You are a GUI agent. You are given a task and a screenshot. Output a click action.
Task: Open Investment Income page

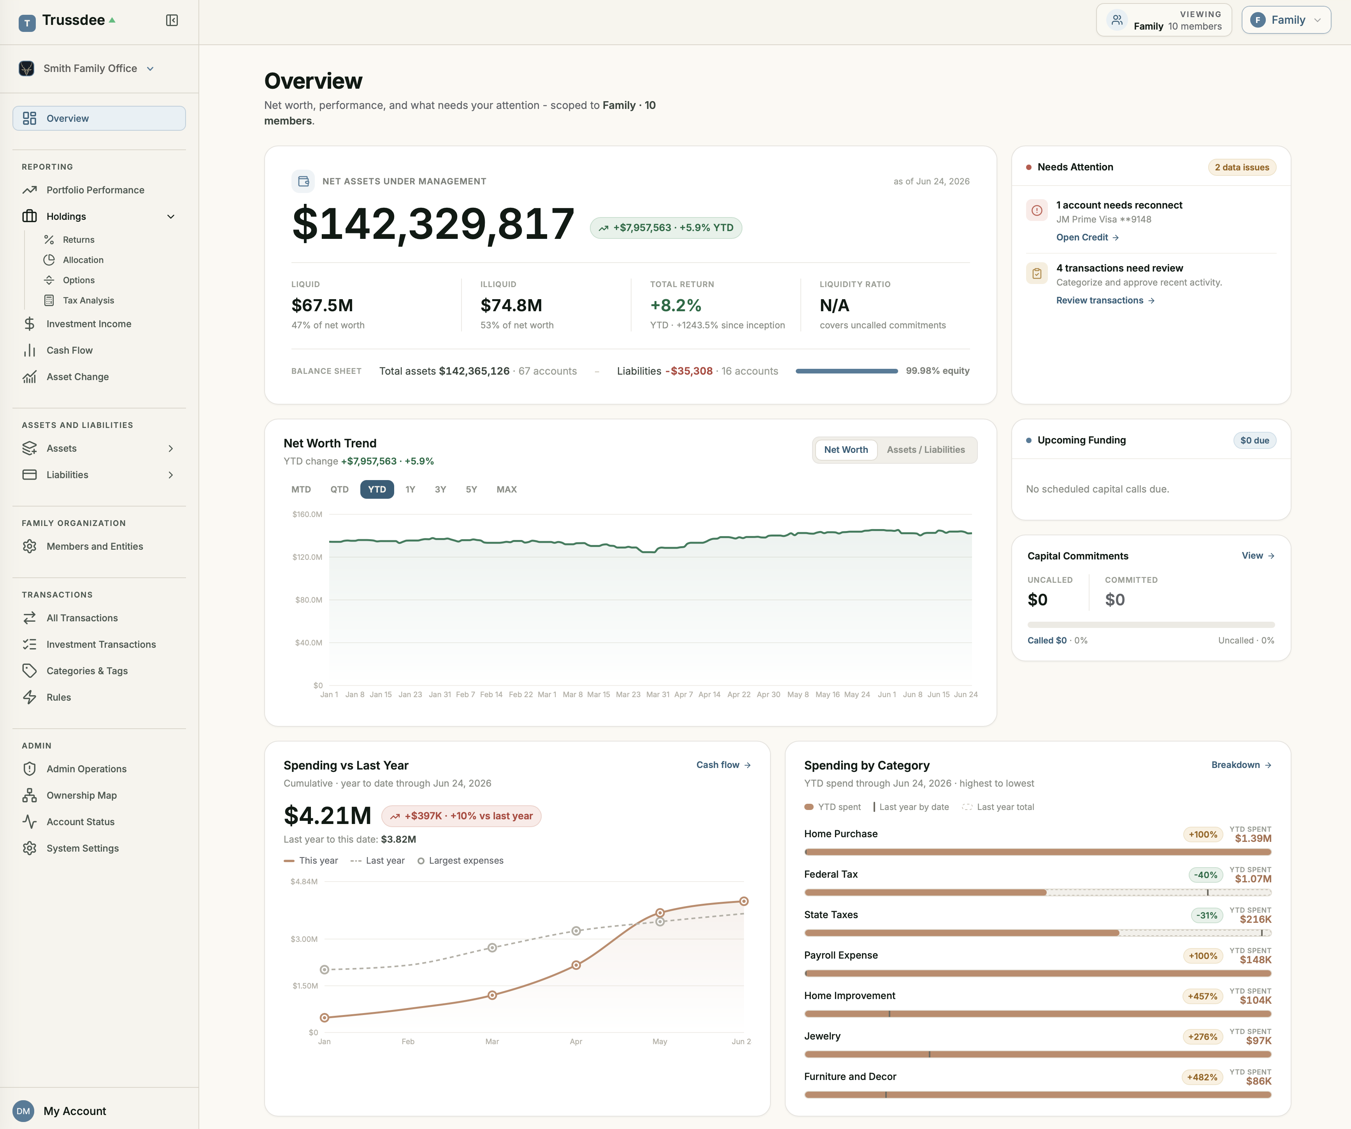tap(99, 324)
